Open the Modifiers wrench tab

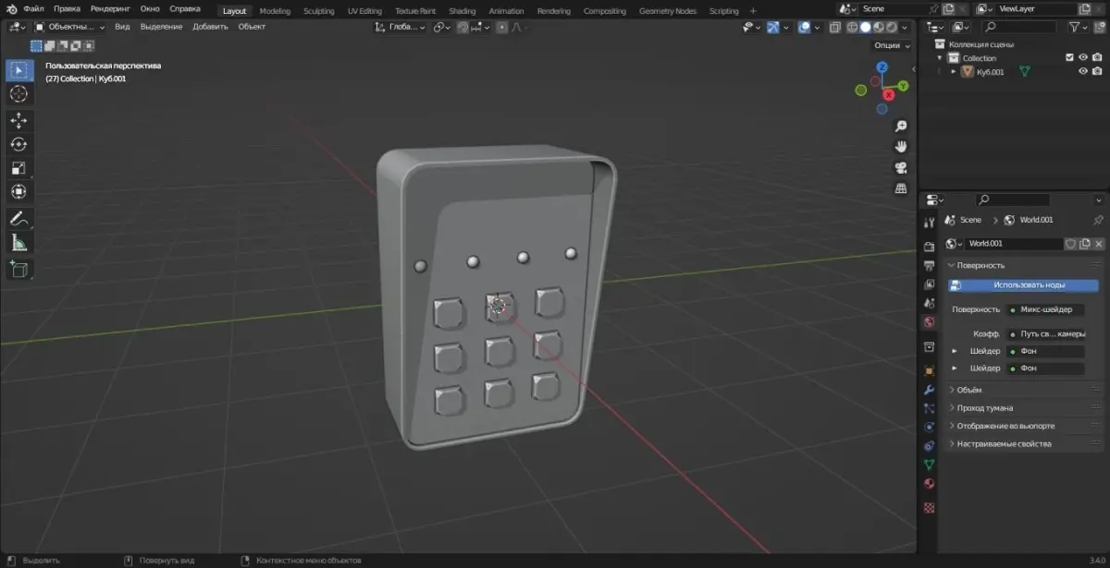[x=930, y=390]
